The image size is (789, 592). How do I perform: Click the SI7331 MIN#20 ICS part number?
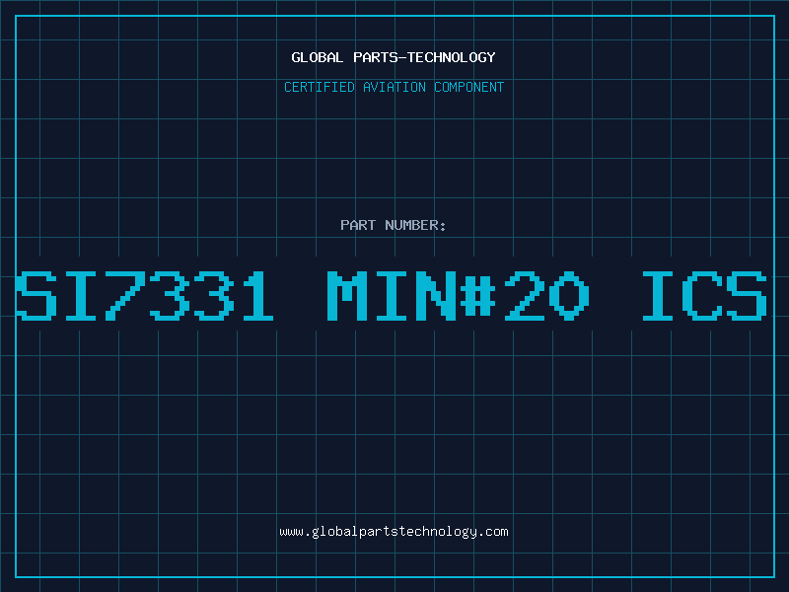[x=392, y=296]
